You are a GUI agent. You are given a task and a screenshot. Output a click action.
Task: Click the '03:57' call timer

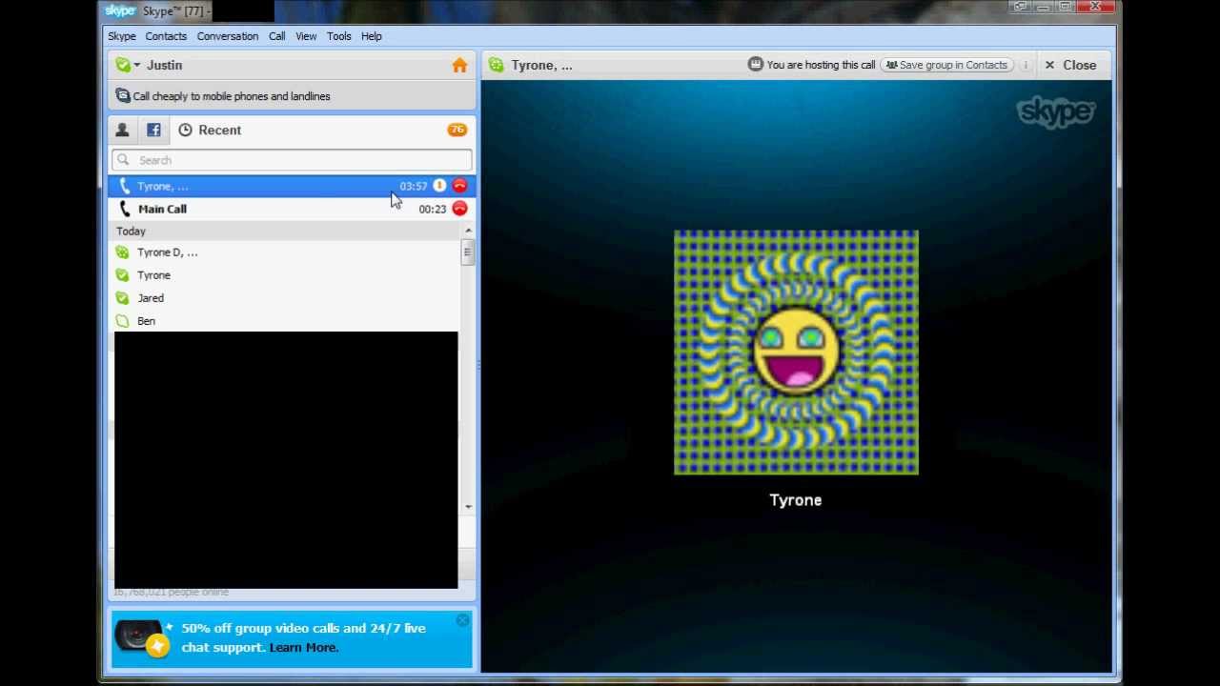click(x=414, y=186)
